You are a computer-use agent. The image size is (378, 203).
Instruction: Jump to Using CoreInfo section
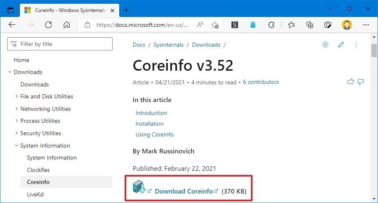point(154,135)
